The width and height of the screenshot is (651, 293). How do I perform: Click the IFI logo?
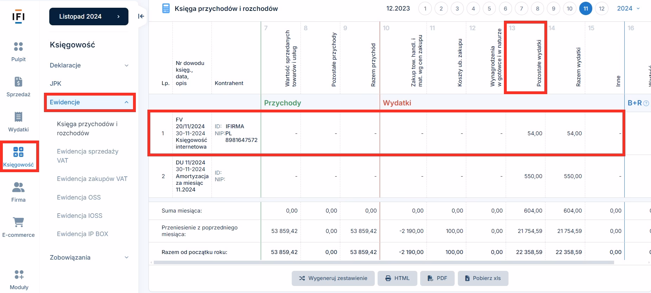pos(18,17)
